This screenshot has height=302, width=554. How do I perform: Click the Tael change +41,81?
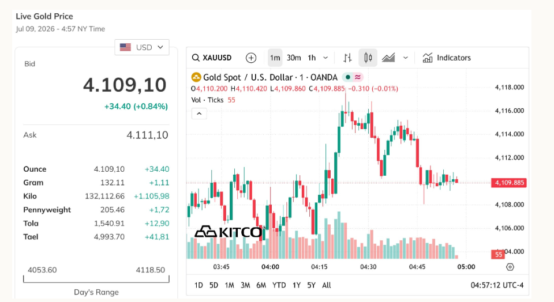click(157, 237)
